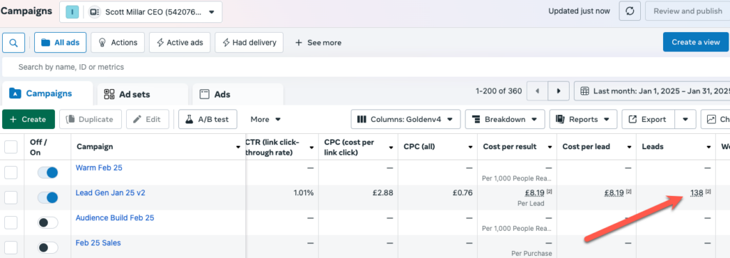The height and width of the screenshot is (258, 730).
Task: Click the £0.76 CPC (all) value
Action: tap(462, 193)
